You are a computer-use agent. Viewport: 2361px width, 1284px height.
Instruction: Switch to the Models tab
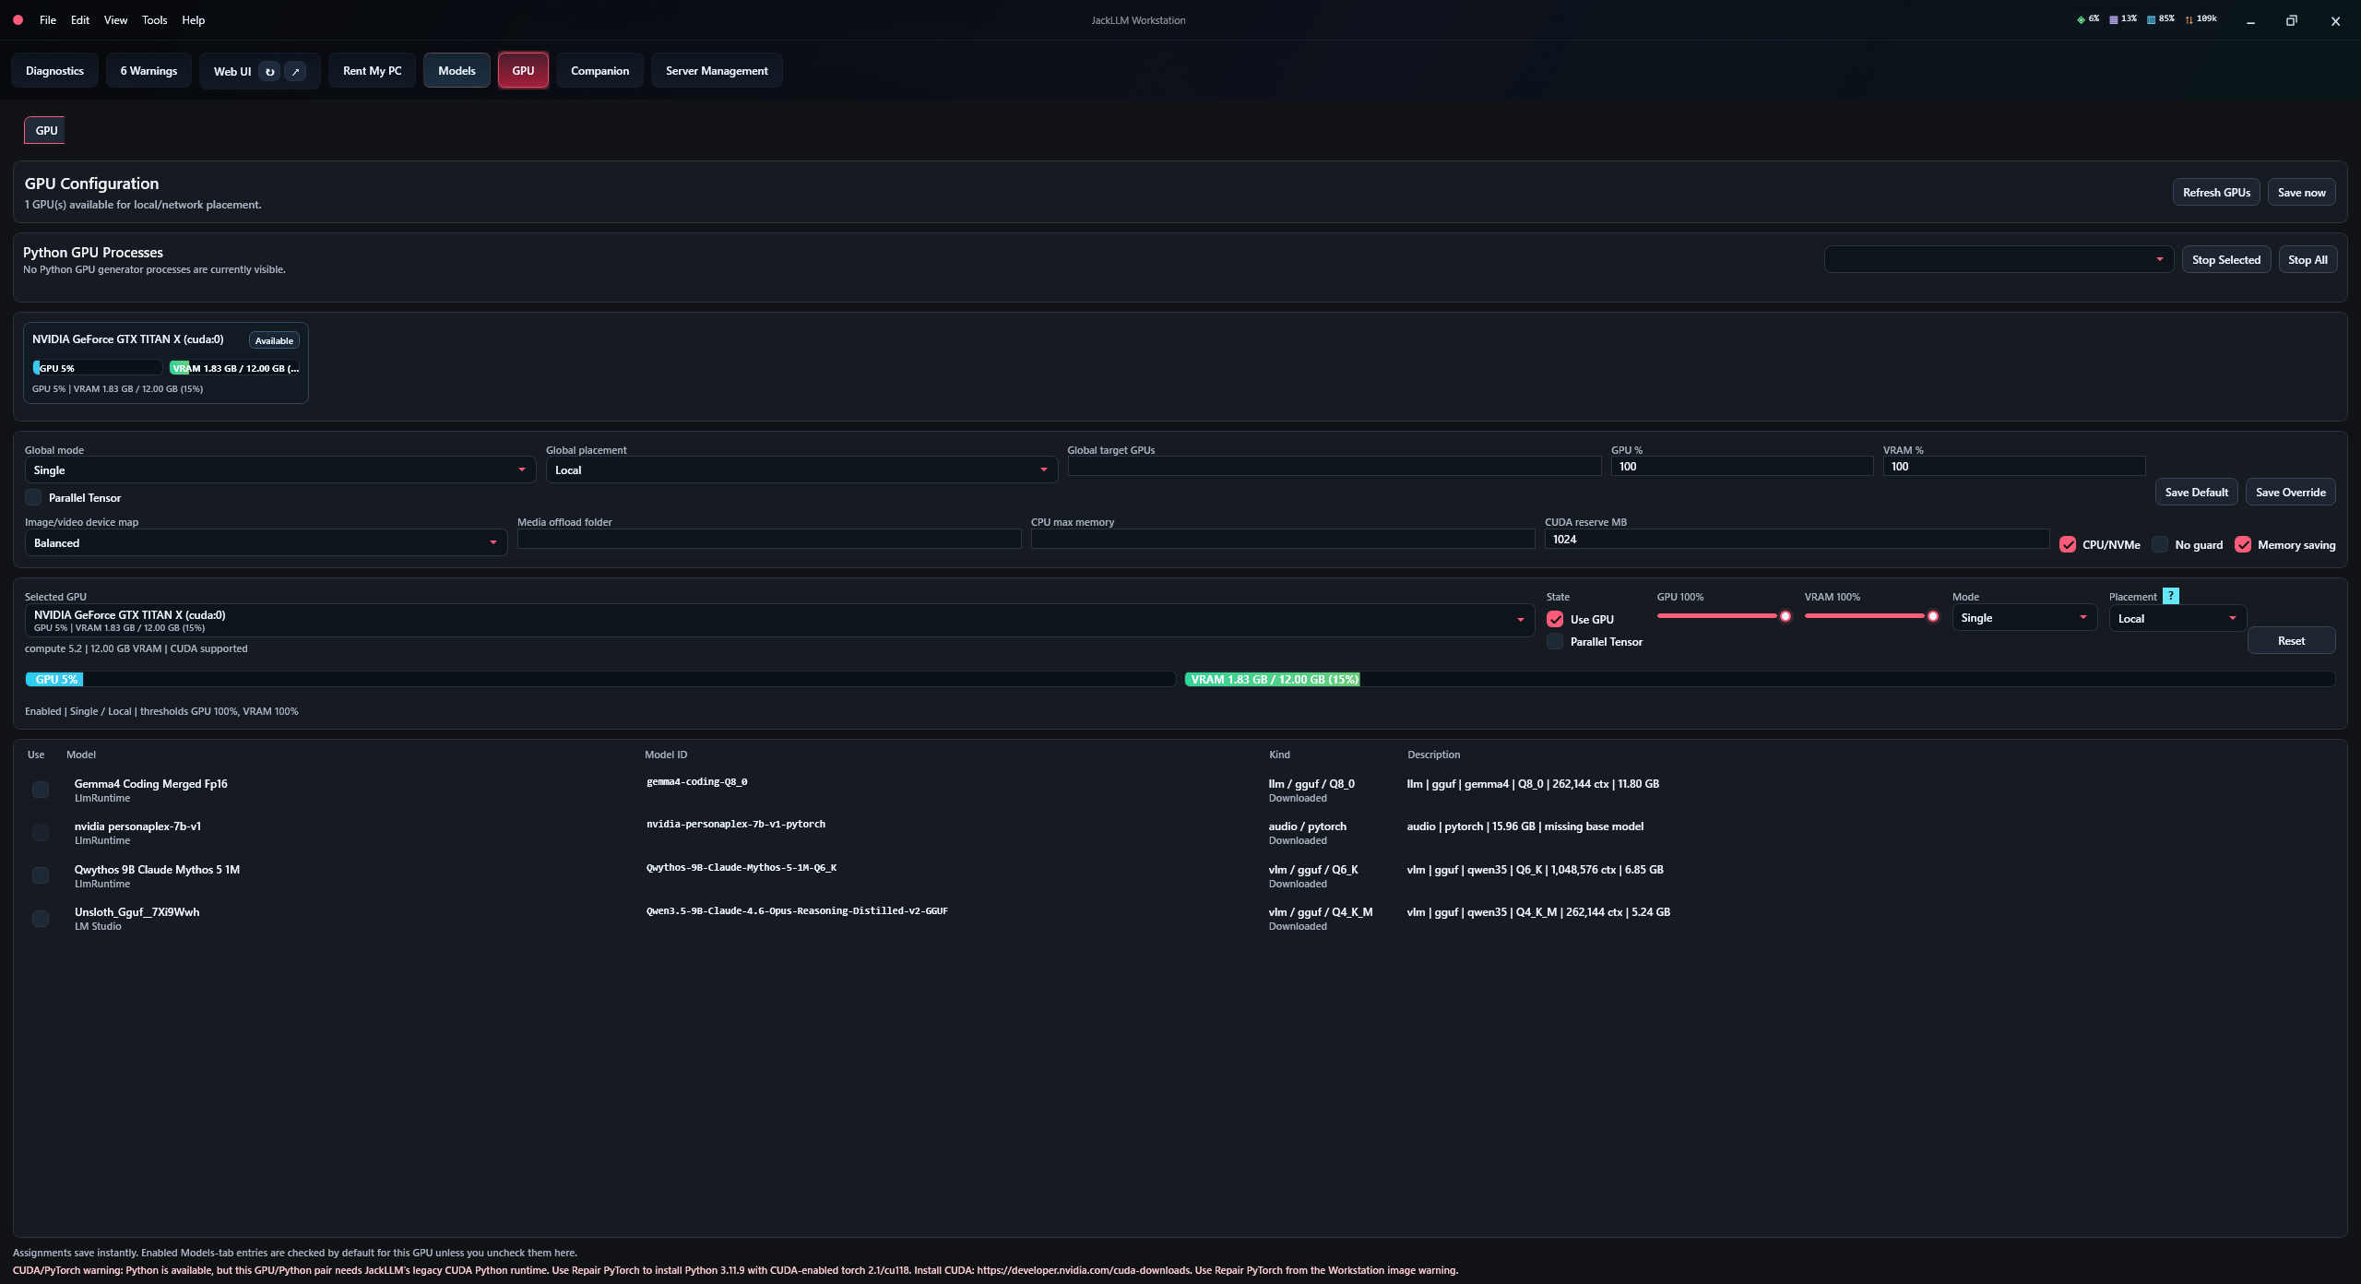(457, 71)
